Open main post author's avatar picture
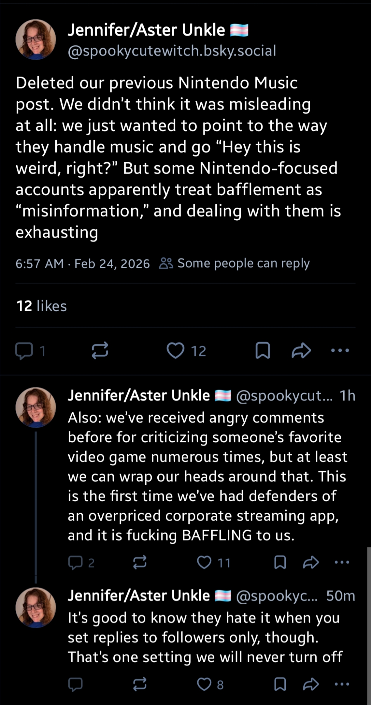Image resolution: width=371 pixels, height=705 pixels. click(36, 39)
